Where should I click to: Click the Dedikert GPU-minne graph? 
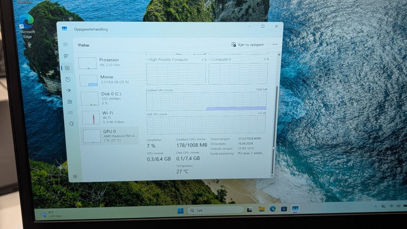[x=206, y=101]
